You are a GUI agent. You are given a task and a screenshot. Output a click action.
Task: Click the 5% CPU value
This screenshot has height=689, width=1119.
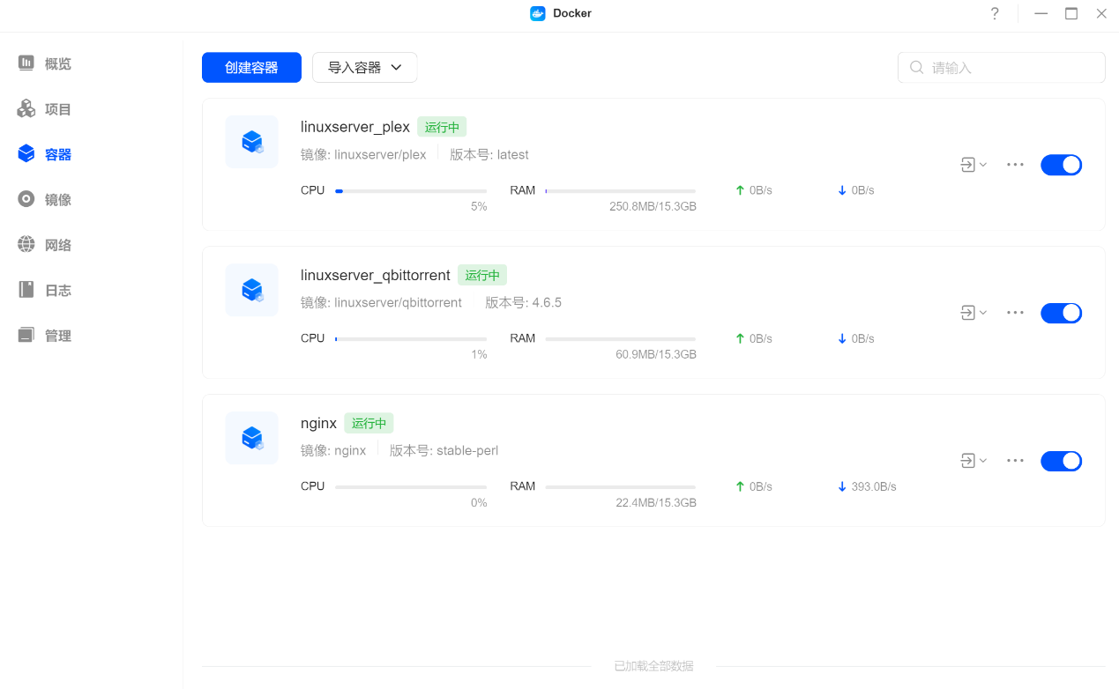tap(479, 206)
